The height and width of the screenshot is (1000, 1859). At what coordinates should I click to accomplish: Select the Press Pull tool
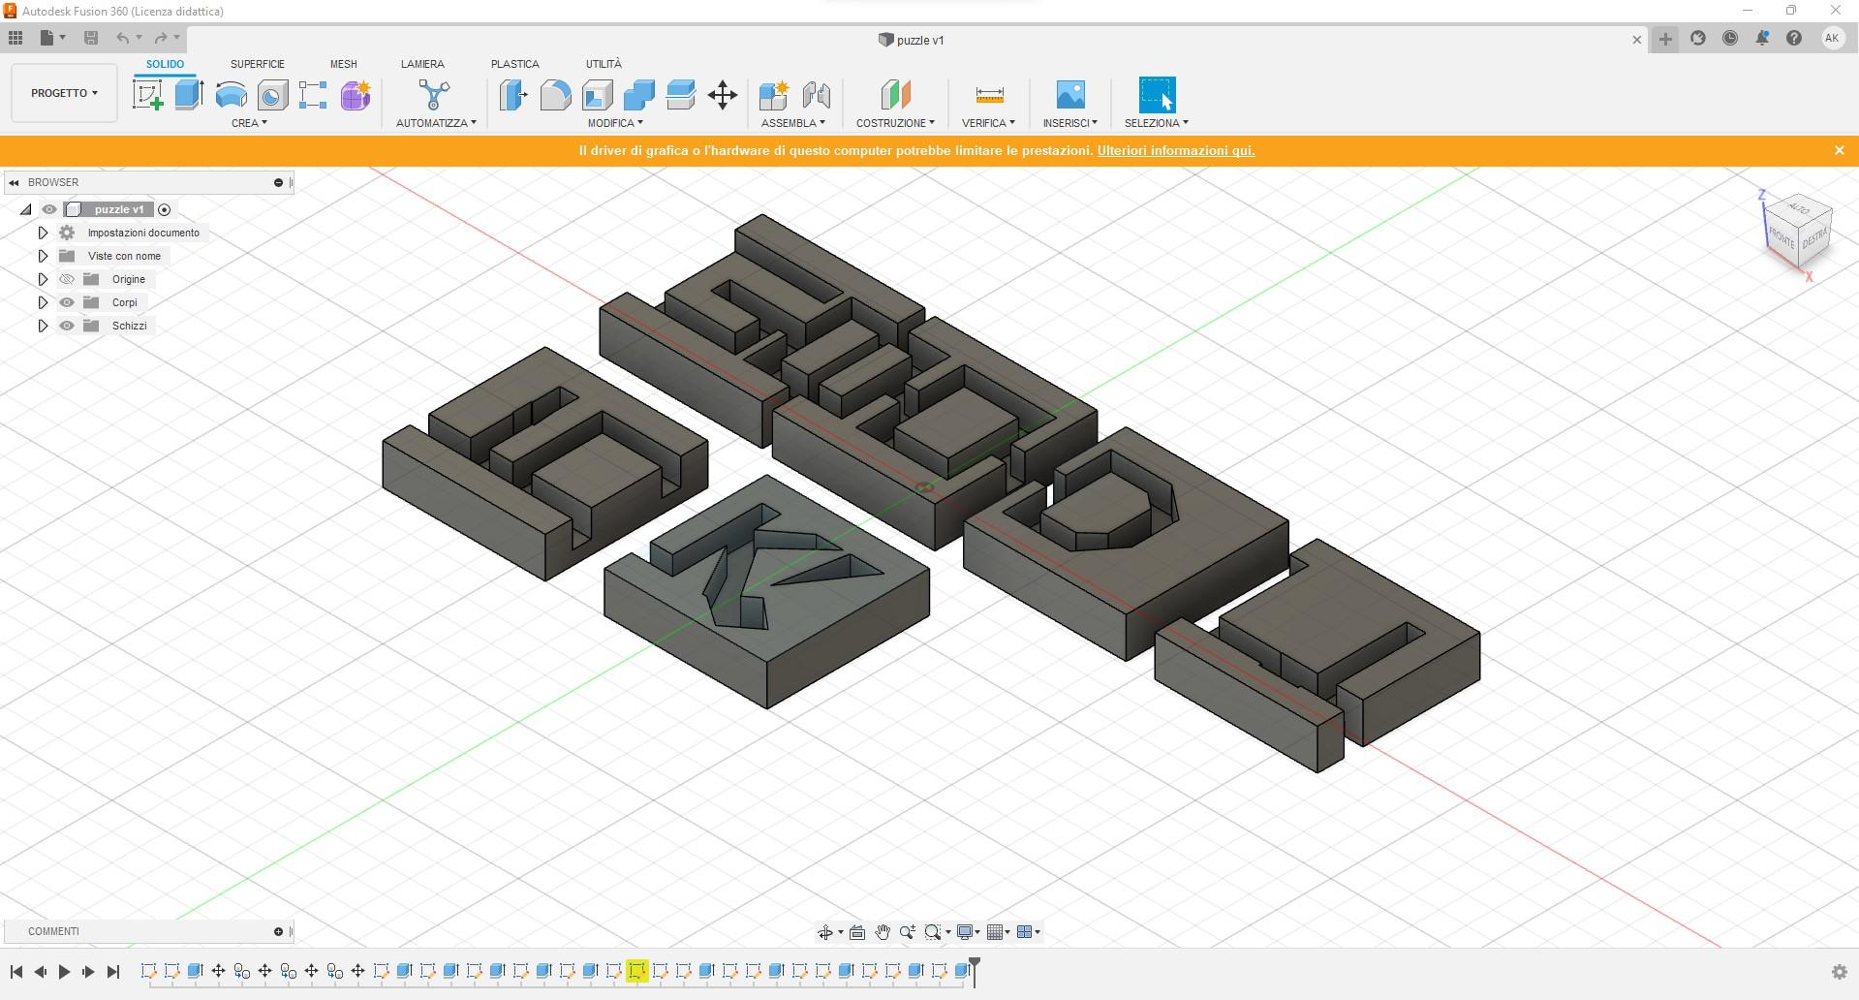pos(513,95)
